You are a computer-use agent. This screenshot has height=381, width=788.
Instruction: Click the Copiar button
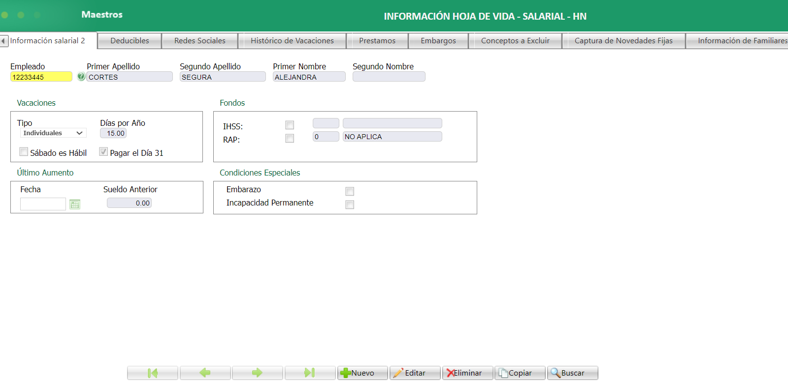[x=520, y=373]
